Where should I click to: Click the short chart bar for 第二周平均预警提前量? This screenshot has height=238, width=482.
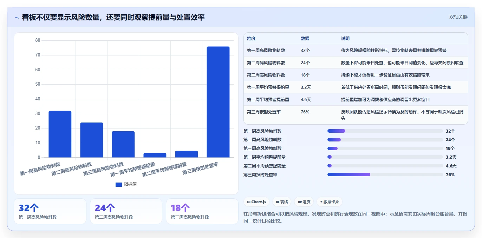coord(187,154)
